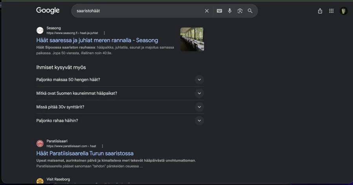Click the Paratiisisaari site name
Image resolution: width=353 pixels, height=185 pixels.
[x=57, y=141]
